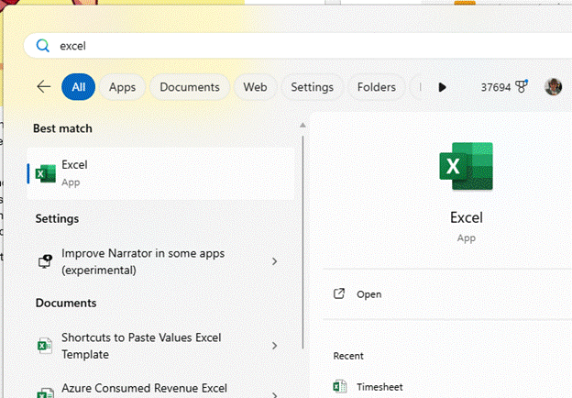Click the results list scrollbar
Screen dimensions: 572x398
302,242
